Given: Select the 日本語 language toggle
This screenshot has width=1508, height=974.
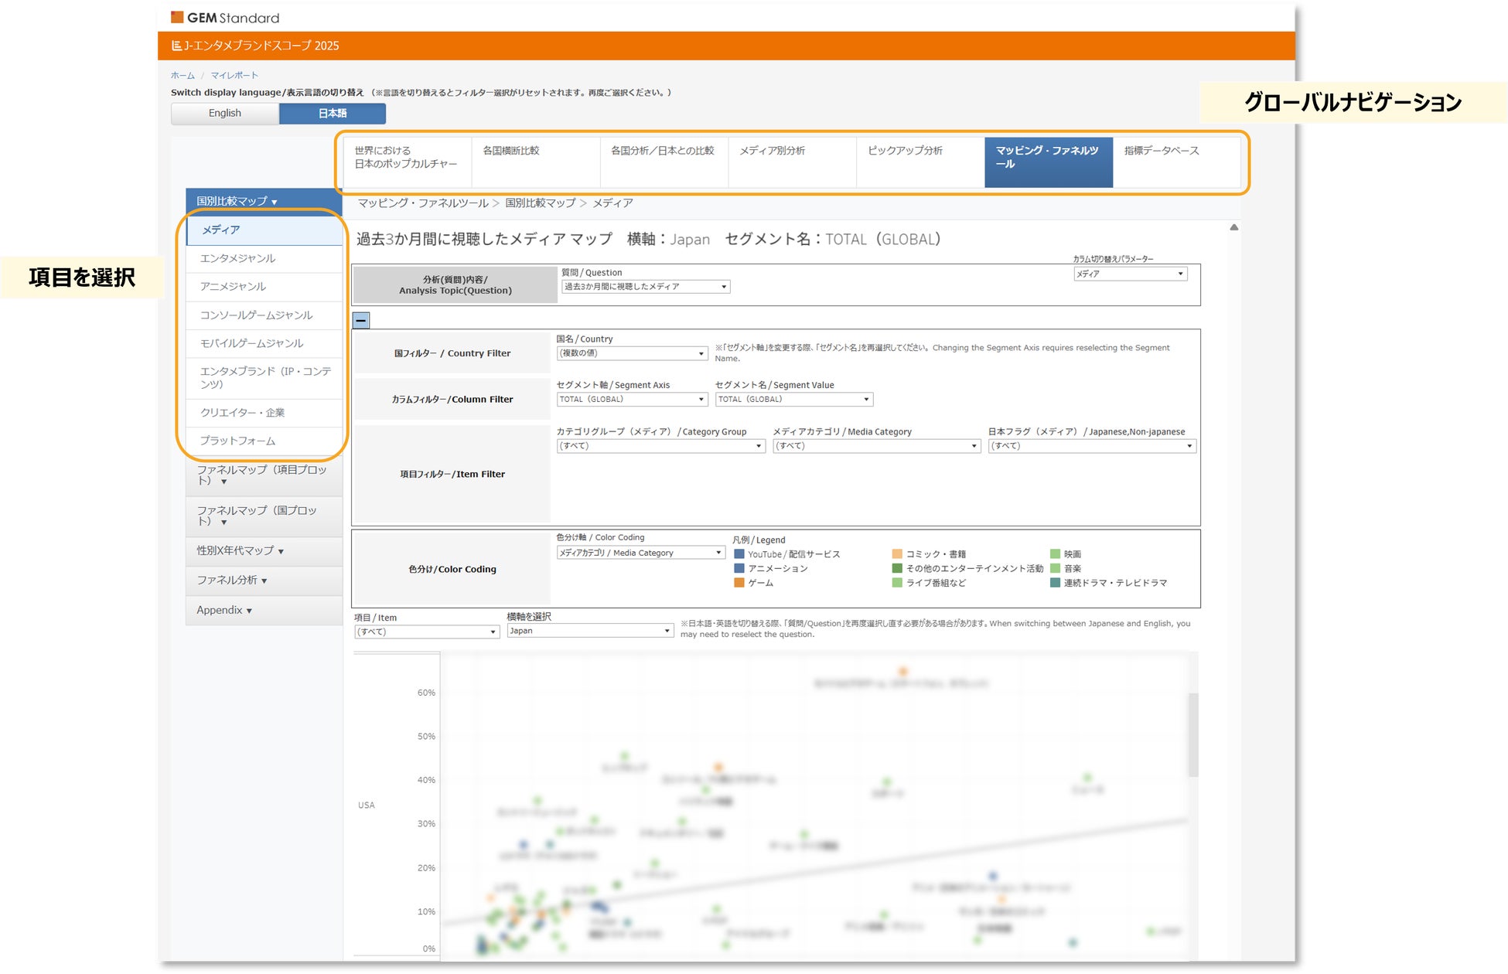Looking at the screenshot, I should (333, 113).
